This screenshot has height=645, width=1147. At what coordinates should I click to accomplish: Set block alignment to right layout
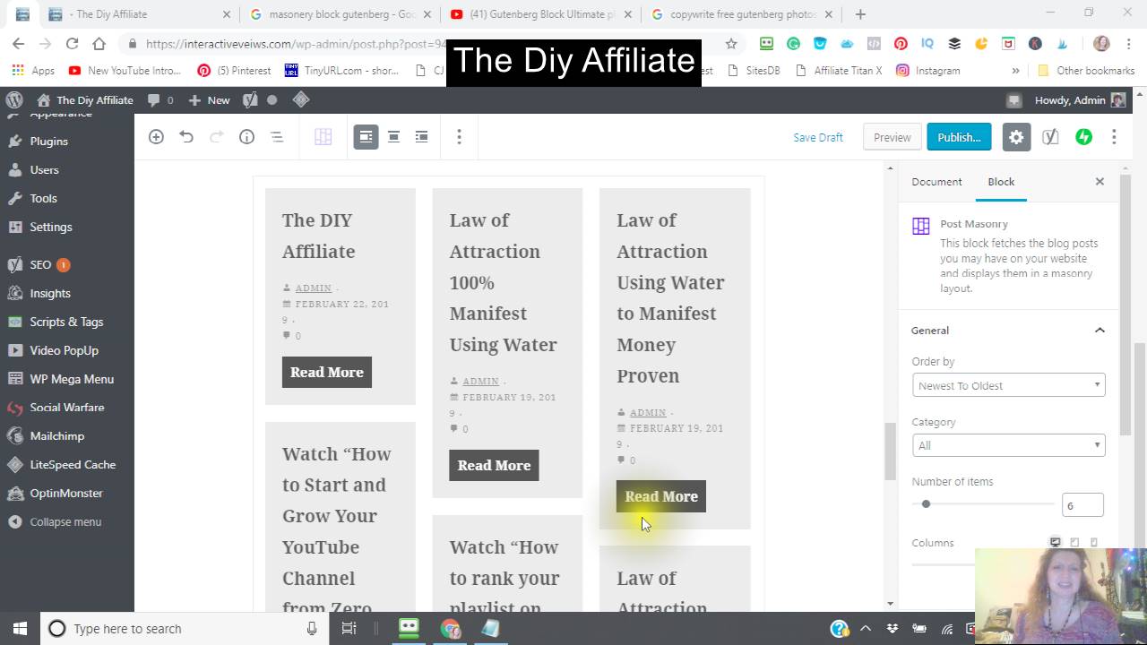click(x=421, y=137)
